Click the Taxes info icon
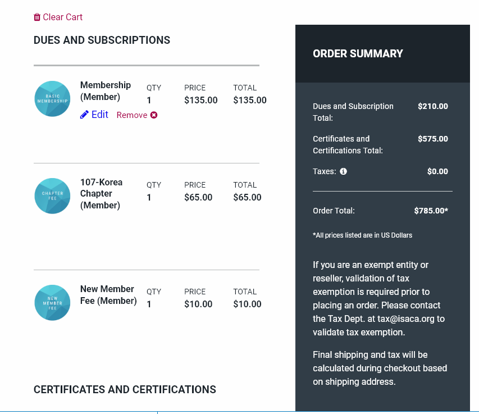479x414 pixels. coord(344,171)
